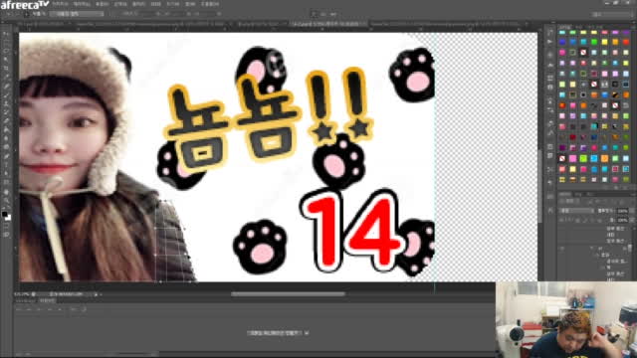Image resolution: width=637 pixels, height=358 pixels.
Task: Open the layer opacity 100% dropdown
Action: [x=623, y=211]
